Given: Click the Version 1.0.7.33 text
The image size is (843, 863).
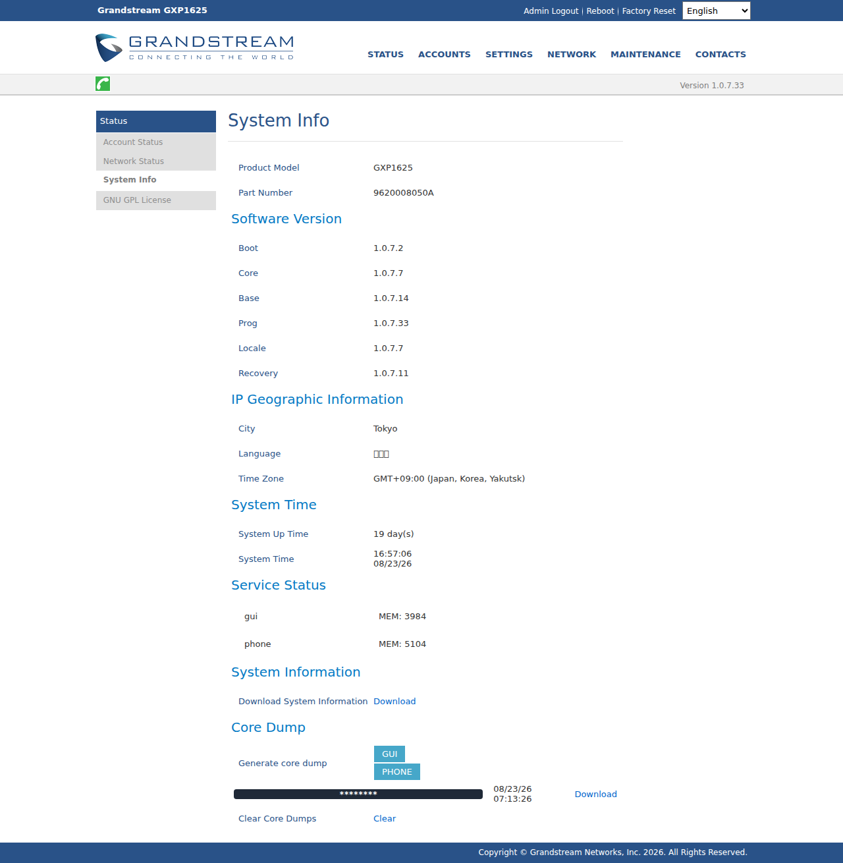Looking at the screenshot, I should (712, 86).
